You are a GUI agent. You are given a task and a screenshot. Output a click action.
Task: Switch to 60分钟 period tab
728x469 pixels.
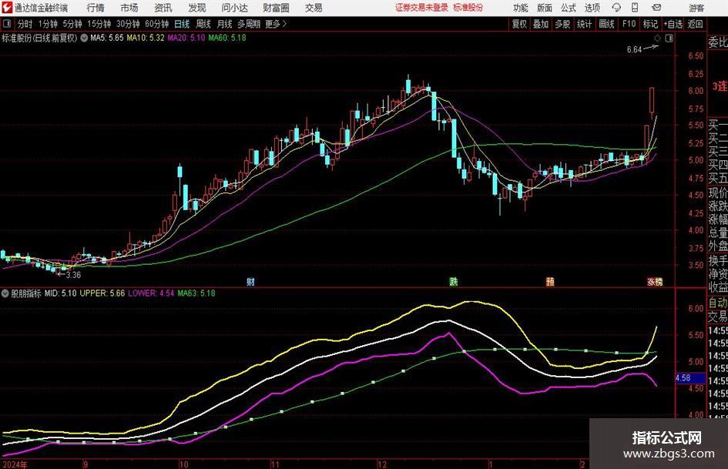[x=156, y=24]
